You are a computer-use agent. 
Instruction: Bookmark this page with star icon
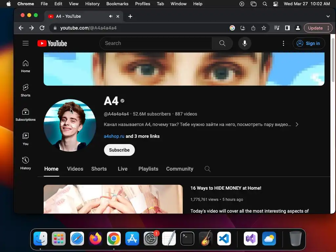point(264,28)
